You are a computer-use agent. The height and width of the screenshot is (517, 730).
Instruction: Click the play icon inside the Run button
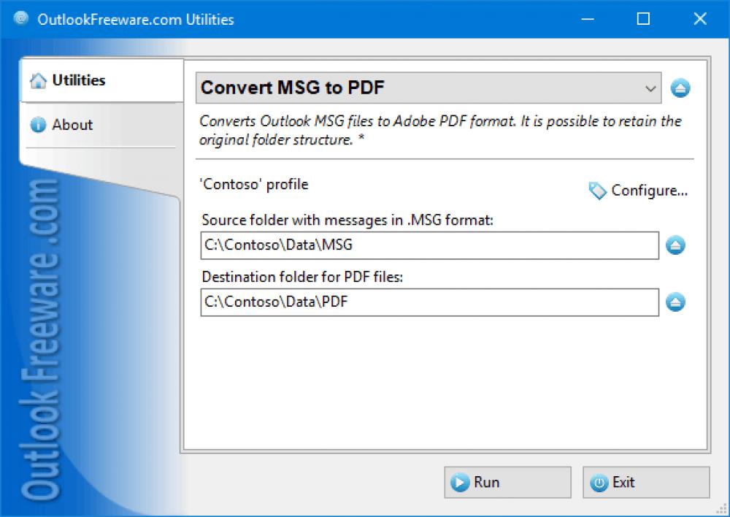click(x=460, y=482)
